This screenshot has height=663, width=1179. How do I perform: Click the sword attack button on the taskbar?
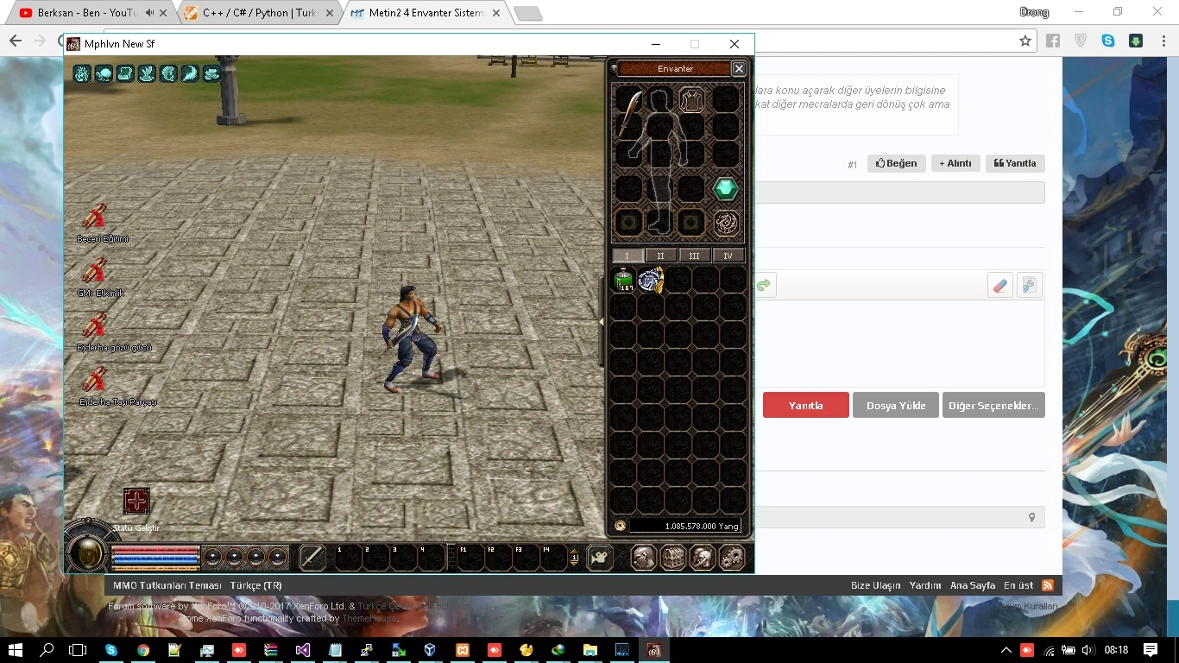312,558
